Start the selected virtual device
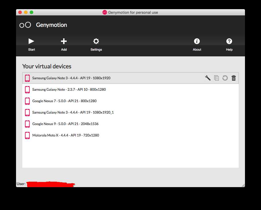Screen dimensions: 261x210 31,45
